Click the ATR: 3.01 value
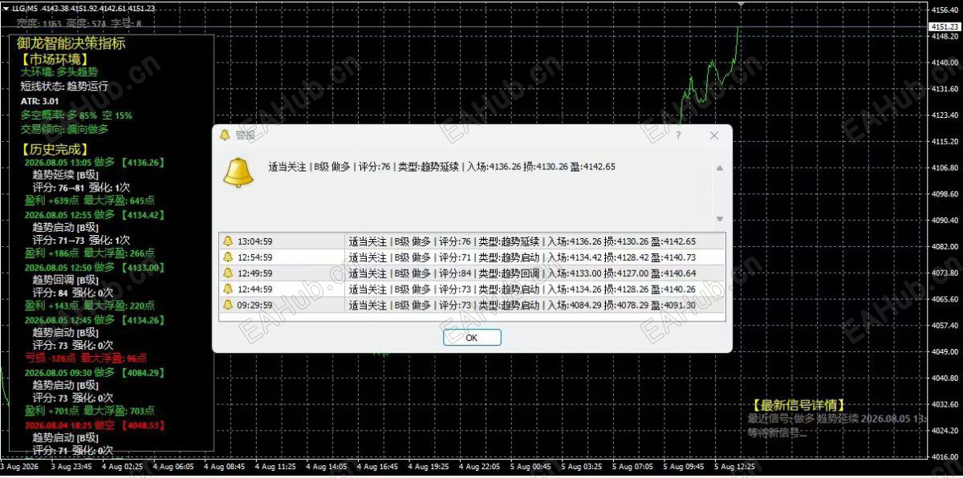963x478 pixels. [x=40, y=101]
